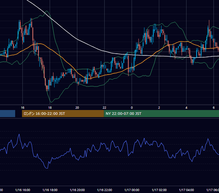Select the ロンドン 16:00-22:00 JST session bar
Image resolution: width=219 pixels, height=193 pixels.
[x=63, y=114]
